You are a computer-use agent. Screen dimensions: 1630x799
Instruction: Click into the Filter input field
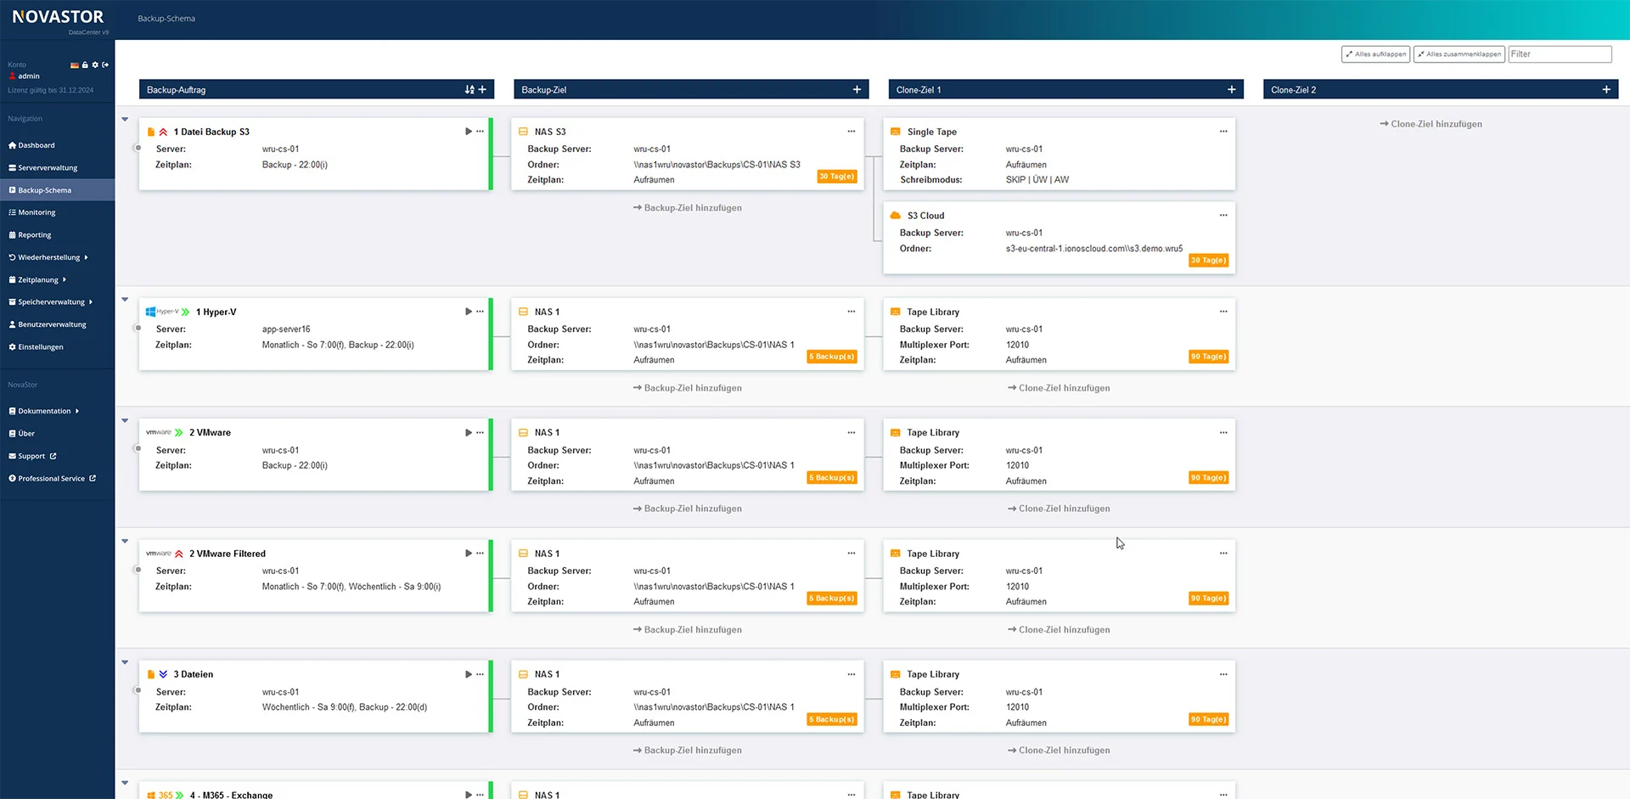tap(1560, 54)
